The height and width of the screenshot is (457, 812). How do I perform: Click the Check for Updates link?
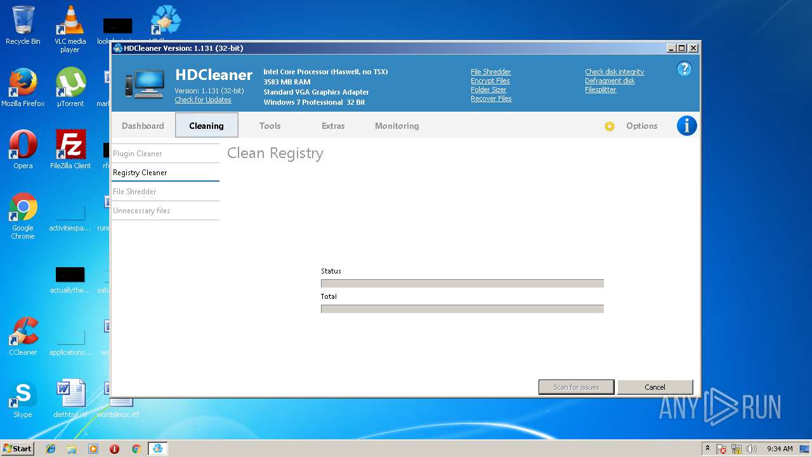203,100
